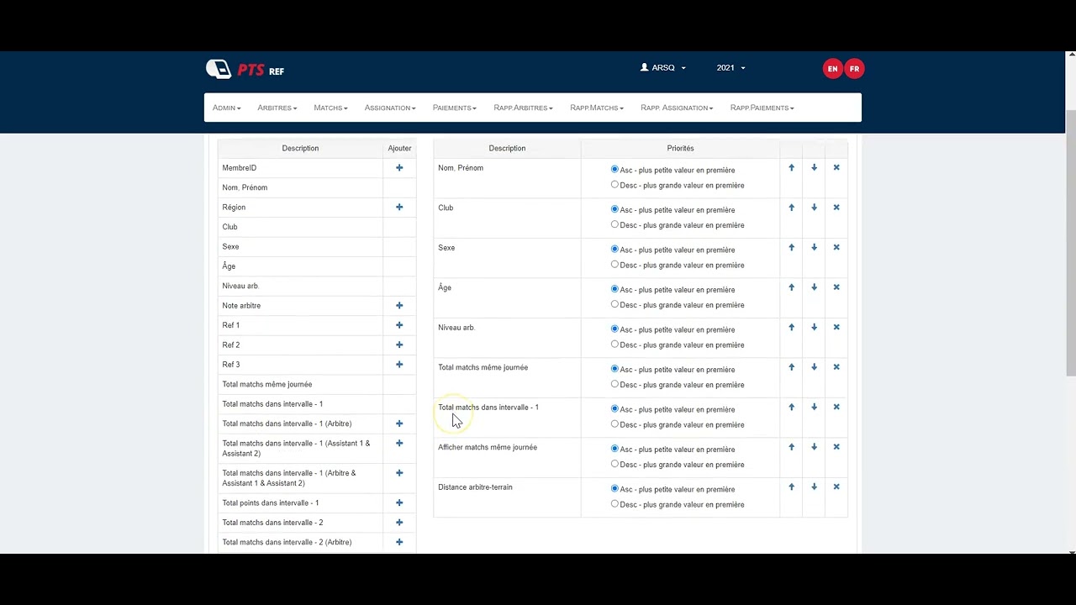Image resolution: width=1076 pixels, height=605 pixels.
Task: Add Total points dans intervalle - 1
Action: point(399,502)
